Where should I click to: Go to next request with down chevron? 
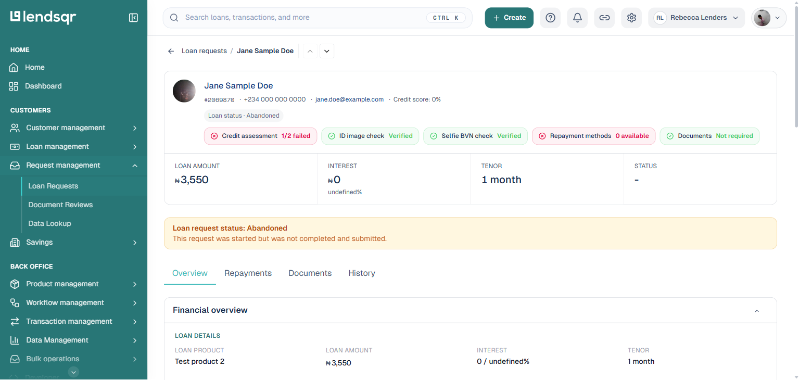pos(327,51)
